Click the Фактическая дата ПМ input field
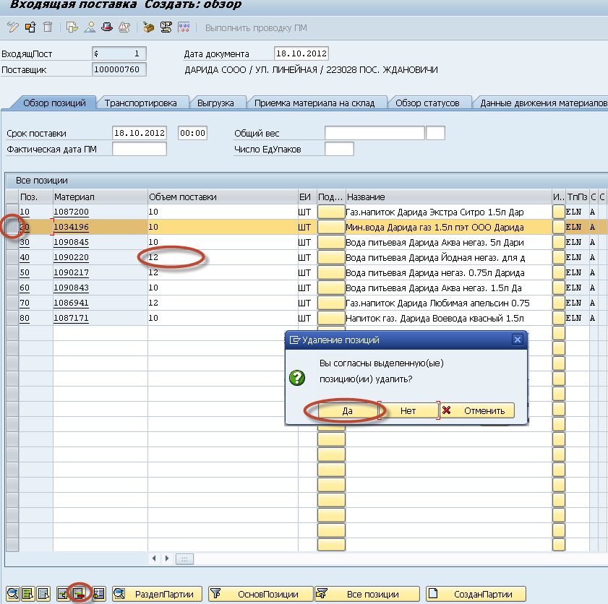Screen dimensions: 608x604 coord(139,150)
